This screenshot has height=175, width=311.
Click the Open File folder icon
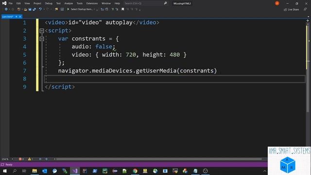pyautogui.click(x=25, y=9)
